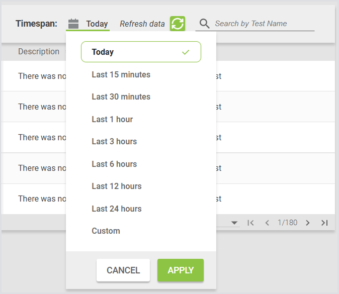Pick Last 12 hours timespan
Screen dimensions: 339x294
coord(117,186)
